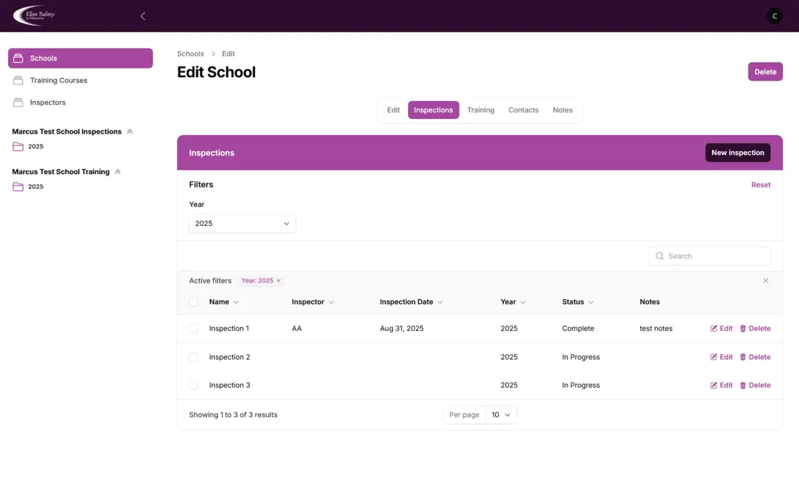Open the Inspectors section

(x=49, y=102)
